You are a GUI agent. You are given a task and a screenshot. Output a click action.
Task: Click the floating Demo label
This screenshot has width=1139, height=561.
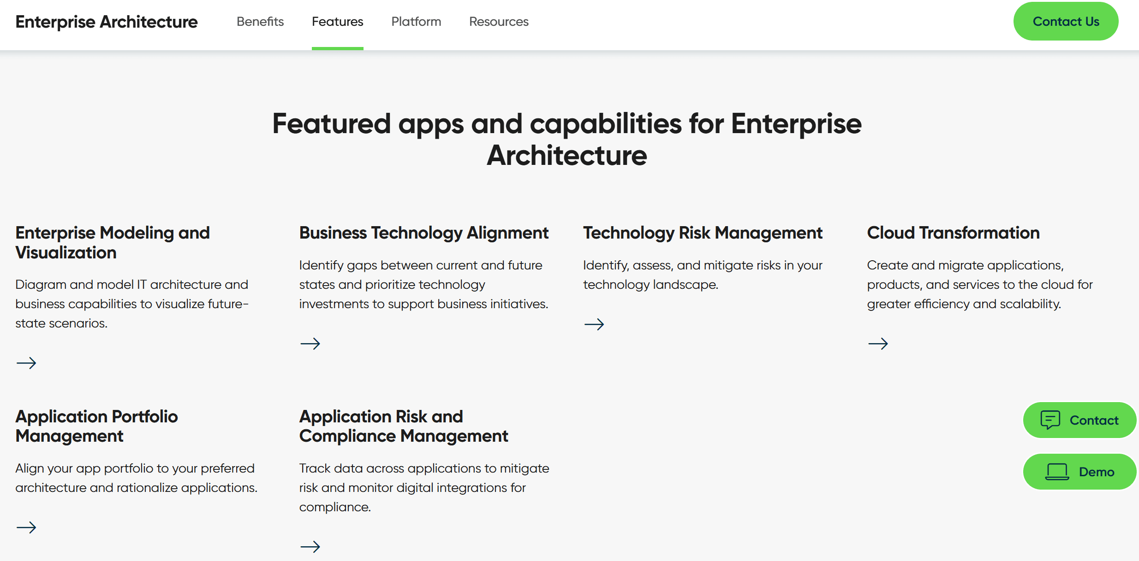pos(1096,472)
